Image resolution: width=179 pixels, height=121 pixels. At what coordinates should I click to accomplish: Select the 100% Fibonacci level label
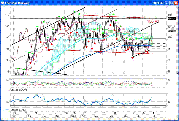pos(130,39)
